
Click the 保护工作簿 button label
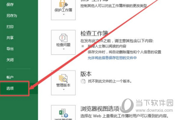click(64, 10)
